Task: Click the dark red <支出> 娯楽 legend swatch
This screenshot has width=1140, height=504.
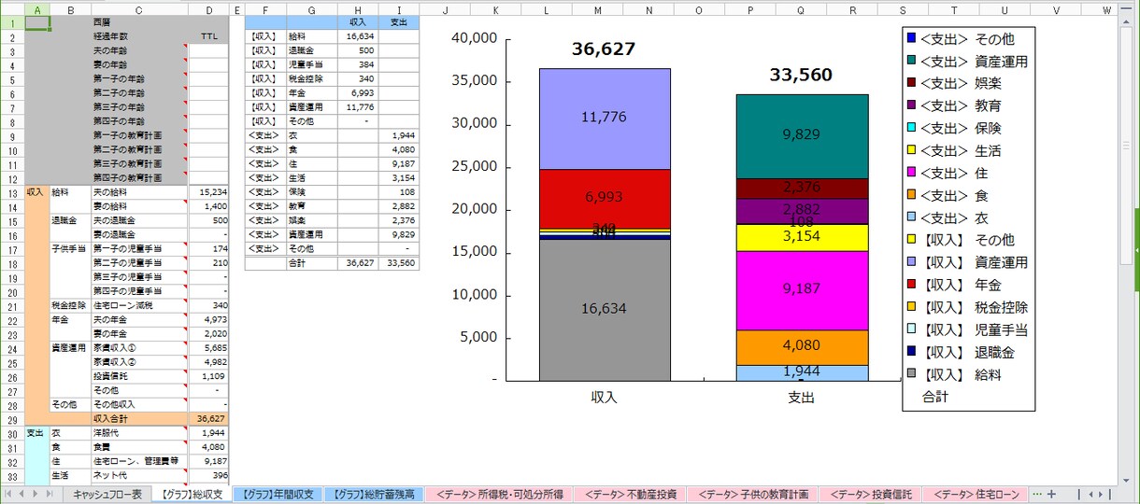Action: [911, 84]
